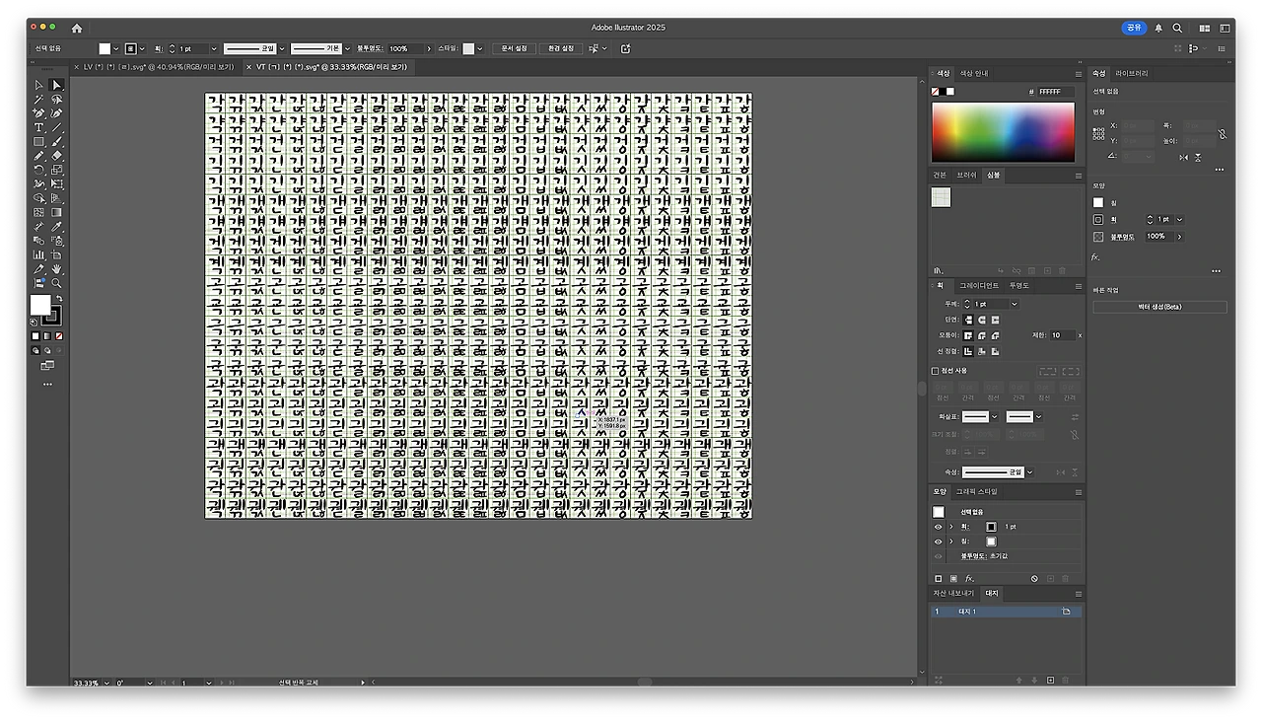
Task: Enable the 점선 사용 dashed-line checkbox
Action: pyautogui.click(x=934, y=371)
